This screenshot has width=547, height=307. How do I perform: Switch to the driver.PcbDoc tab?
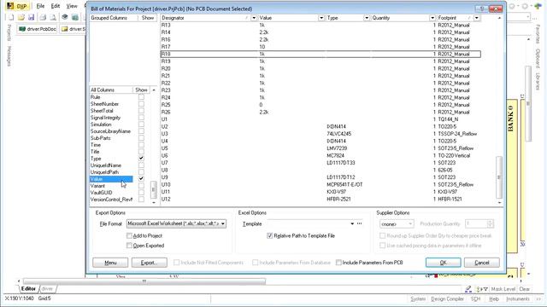(38, 29)
